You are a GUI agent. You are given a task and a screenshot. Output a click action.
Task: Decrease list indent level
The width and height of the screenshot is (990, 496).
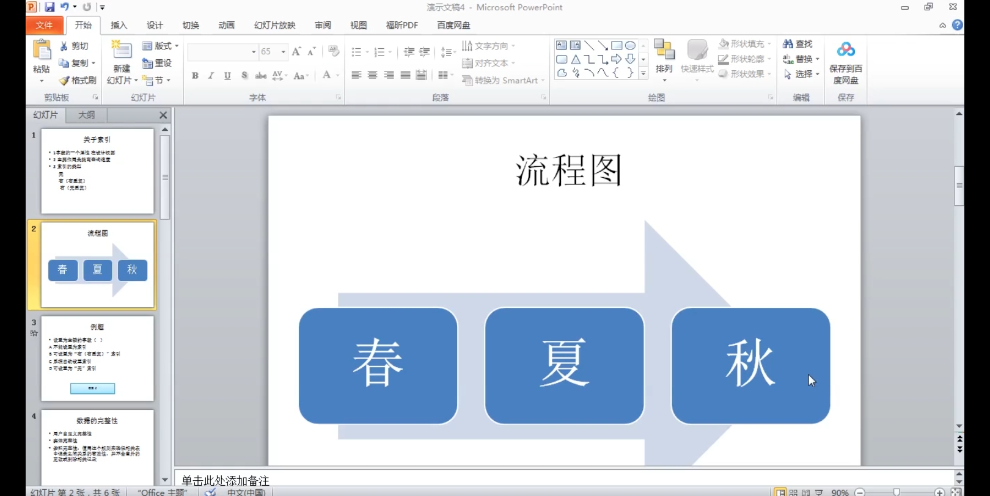pyautogui.click(x=409, y=52)
